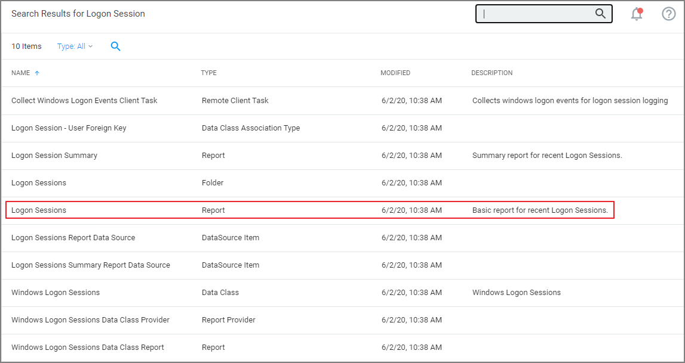Click the magnifier icon inside the search box
685x363 pixels.
click(x=600, y=13)
